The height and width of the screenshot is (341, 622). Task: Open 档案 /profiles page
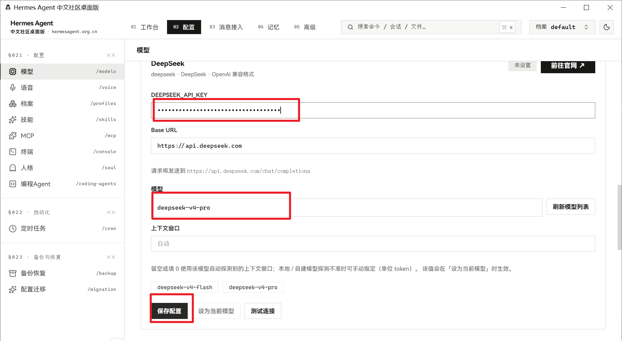62,104
